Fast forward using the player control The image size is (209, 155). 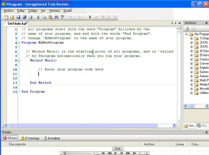[x=128, y=153]
